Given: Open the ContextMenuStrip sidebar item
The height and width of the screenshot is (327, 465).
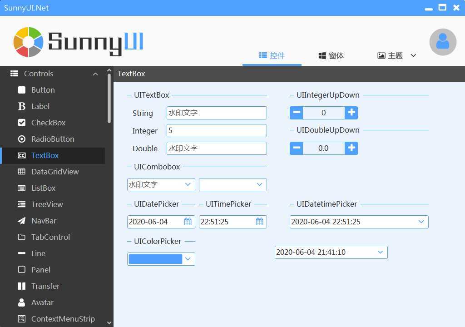Looking at the screenshot, I should pos(53,319).
